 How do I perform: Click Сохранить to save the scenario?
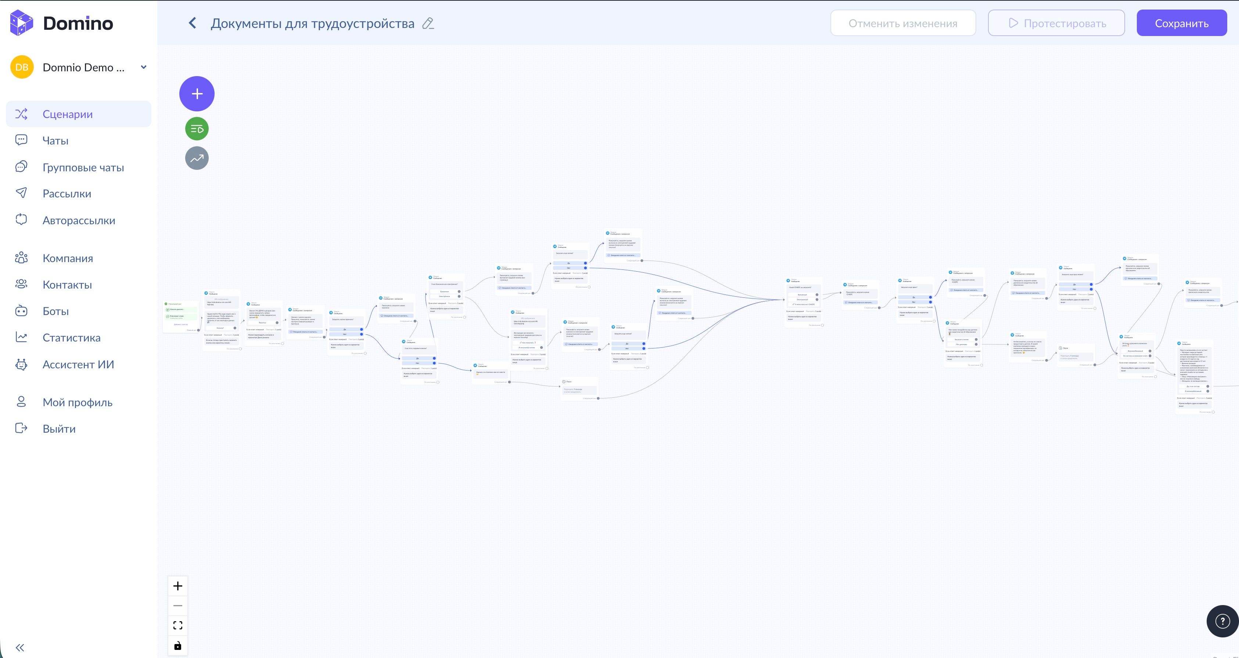(x=1181, y=23)
